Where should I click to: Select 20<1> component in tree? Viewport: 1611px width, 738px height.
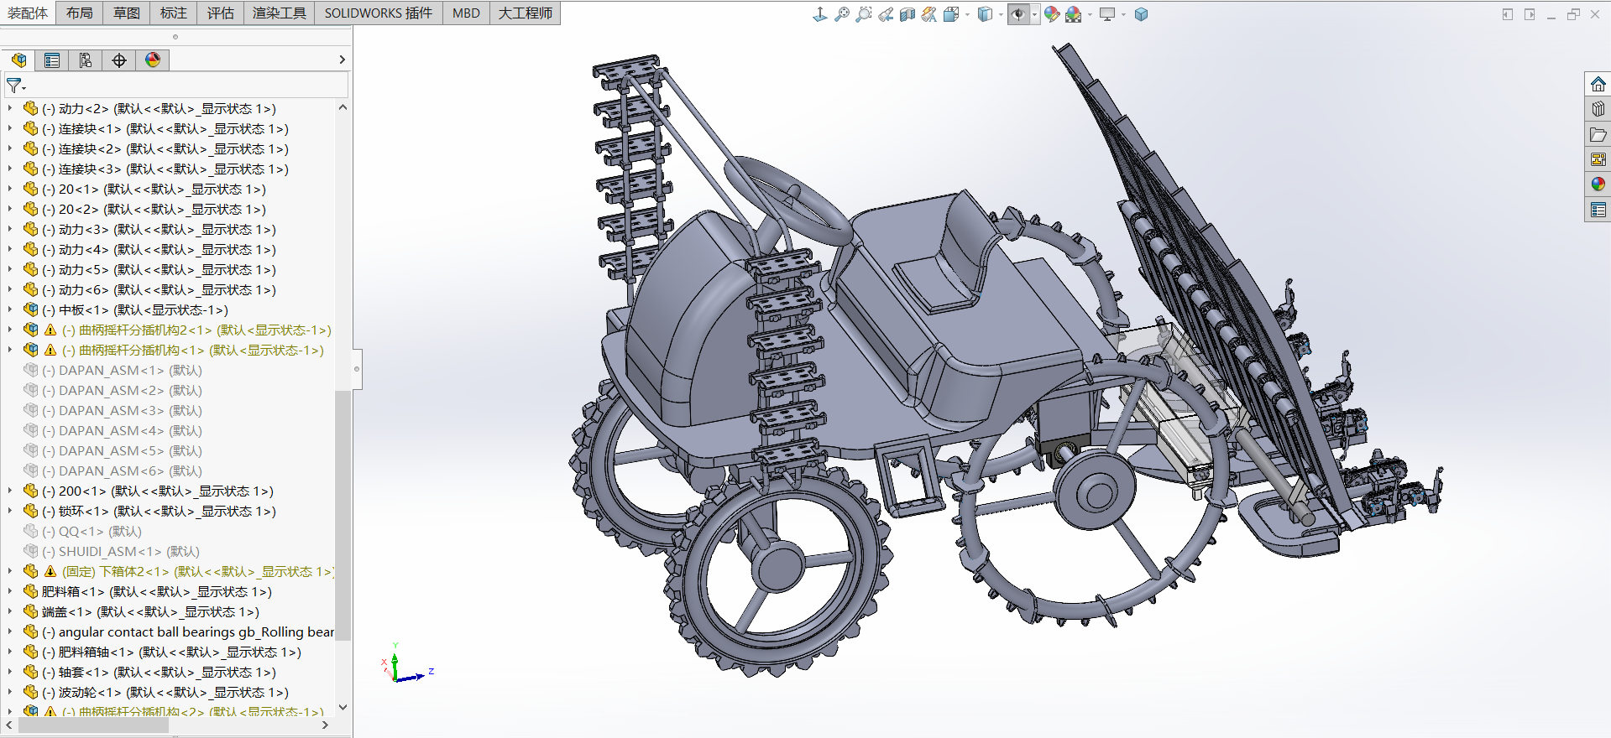point(144,189)
